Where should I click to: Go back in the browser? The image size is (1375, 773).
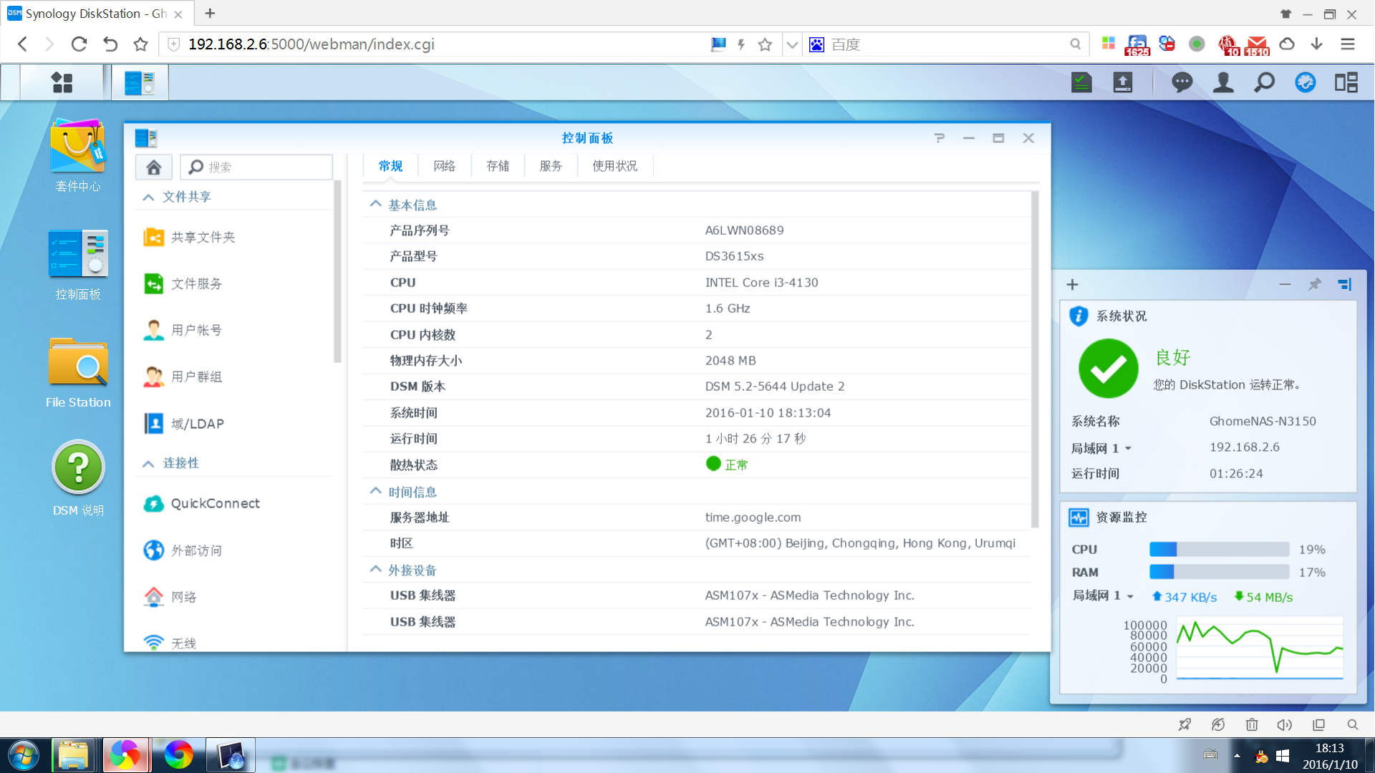point(22,44)
